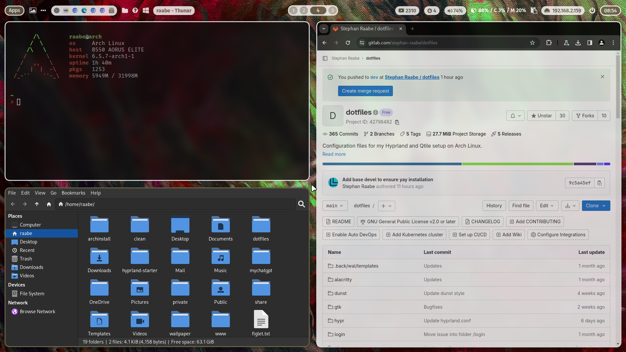The height and width of the screenshot is (352, 626).
Task: Open the Bookmarks menu in Thunar
Action: pyautogui.click(x=73, y=193)
